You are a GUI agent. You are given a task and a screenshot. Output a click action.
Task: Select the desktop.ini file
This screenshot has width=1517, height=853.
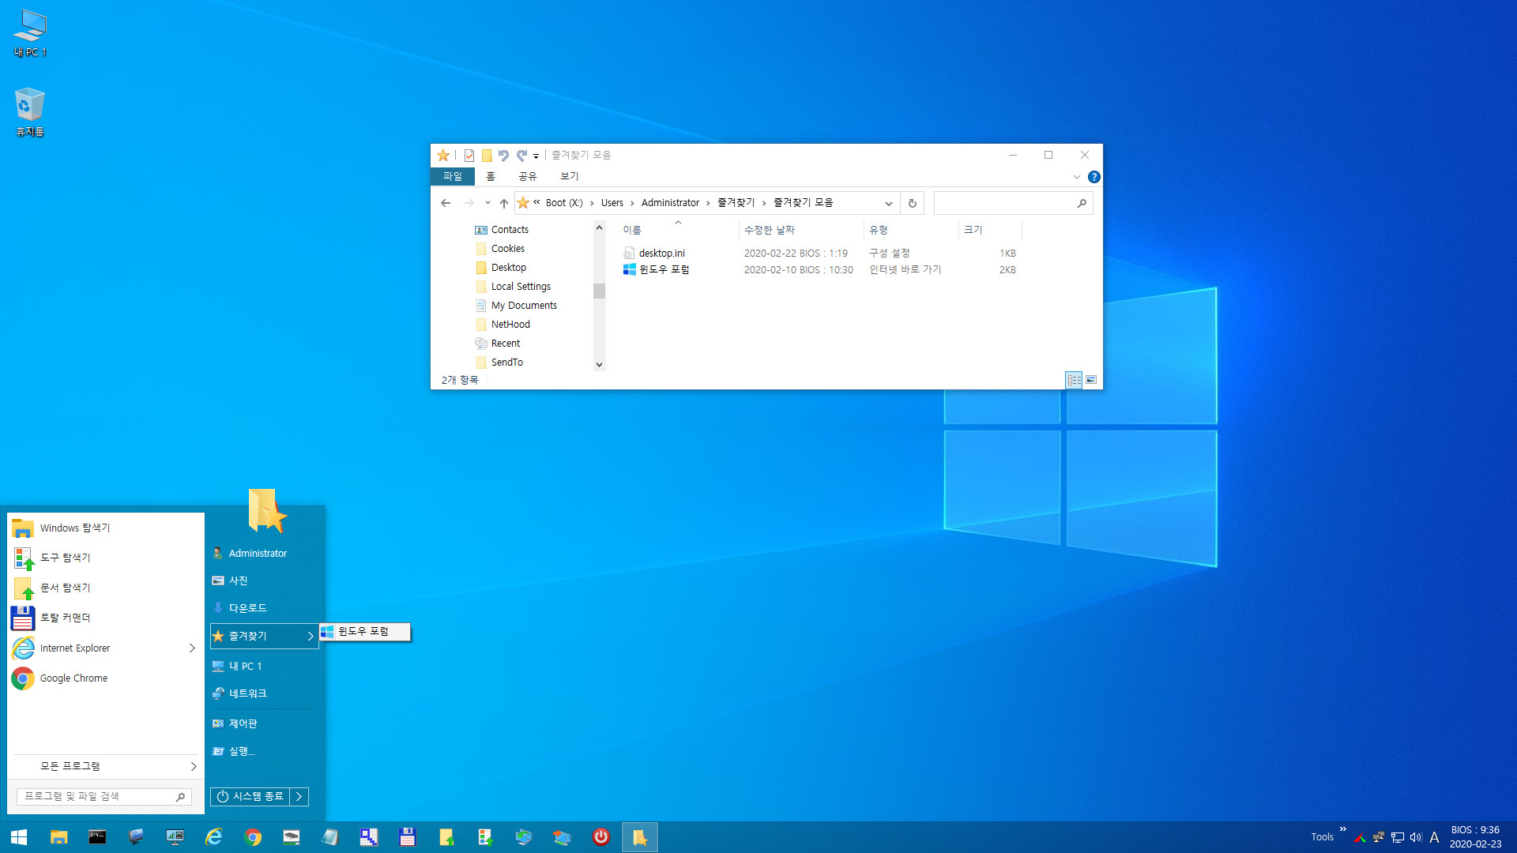pyautogui.click(x=661, y=254)
